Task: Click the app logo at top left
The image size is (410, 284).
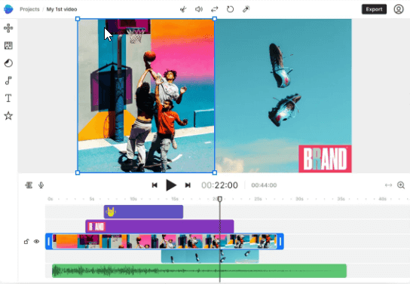Action: (x=8, y=9)
